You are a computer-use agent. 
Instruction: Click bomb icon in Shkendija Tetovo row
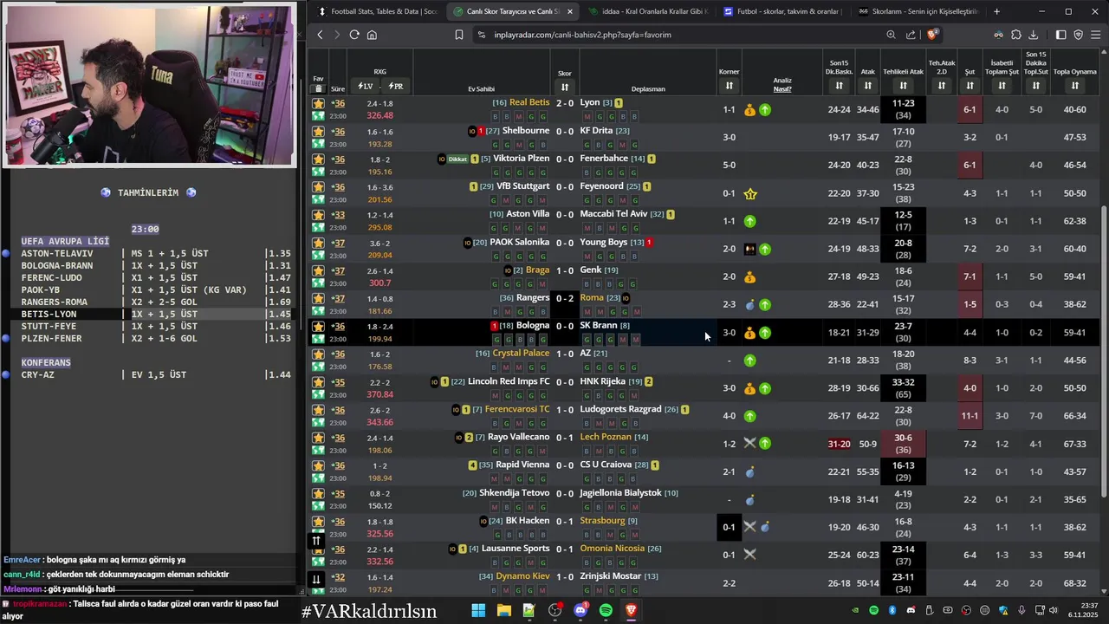(750, 500)
